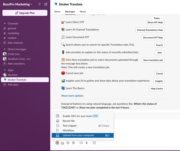The height and width of the screenshot is (151, 180).
Task: Click the Search button
Action: 159,45
